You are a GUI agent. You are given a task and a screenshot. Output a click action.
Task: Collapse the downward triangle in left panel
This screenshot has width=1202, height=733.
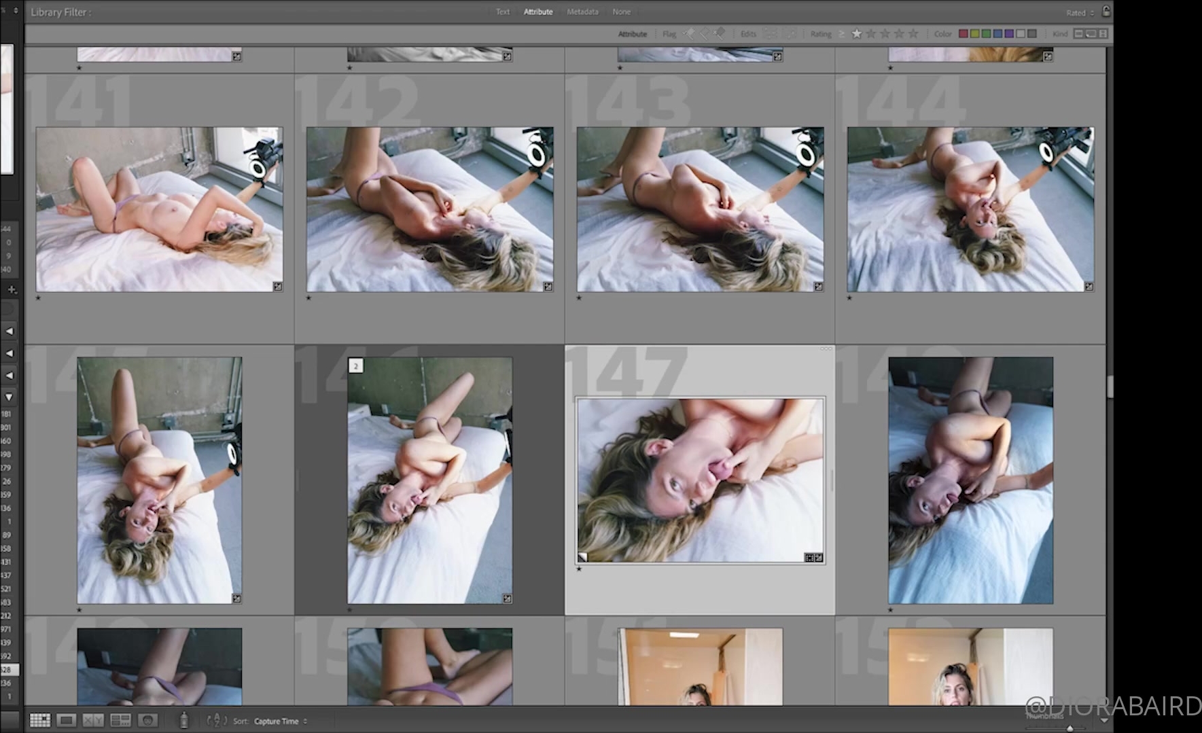10,396
